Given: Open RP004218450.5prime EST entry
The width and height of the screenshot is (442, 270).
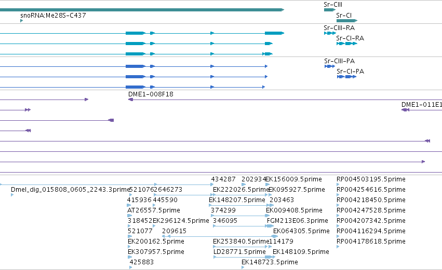Looking at the screenshot, I should pos(371,200).
